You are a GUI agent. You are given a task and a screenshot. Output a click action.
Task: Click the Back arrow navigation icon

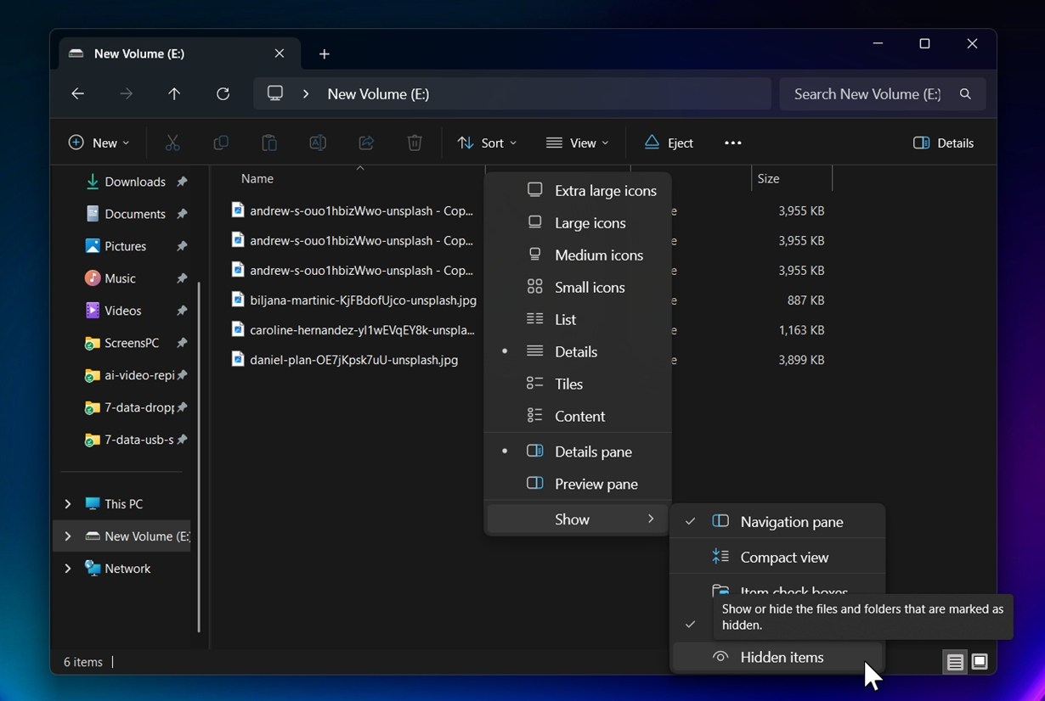point(78,94)
